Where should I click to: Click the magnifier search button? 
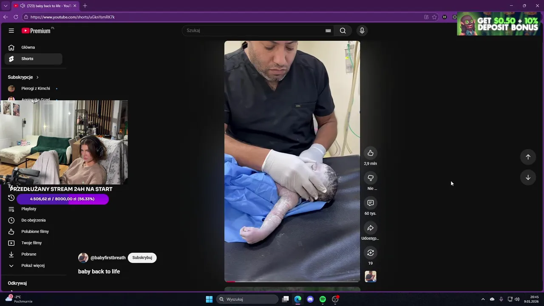pos(343,31)
